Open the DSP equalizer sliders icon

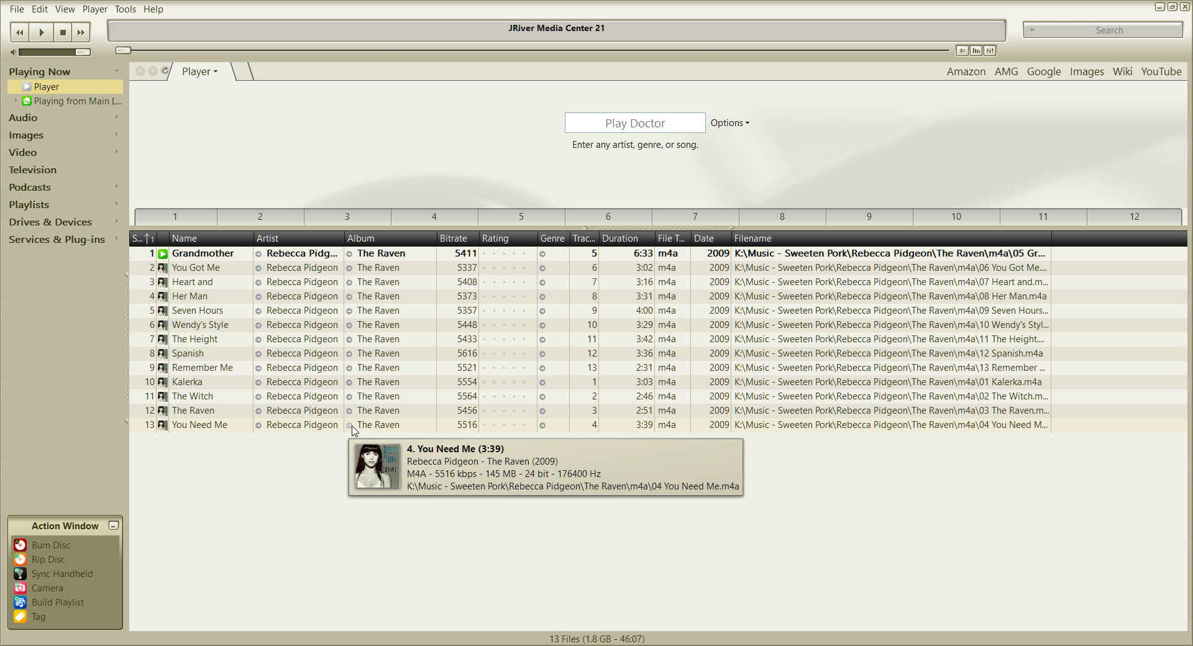pos(990,50)
